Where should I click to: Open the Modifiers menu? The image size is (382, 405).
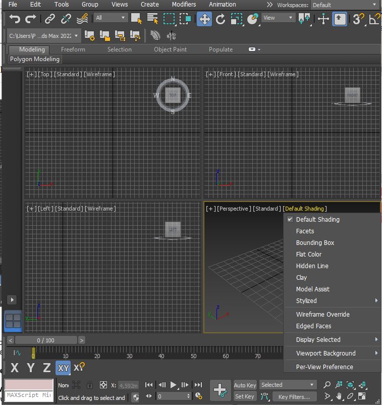[x=184, y=5]
